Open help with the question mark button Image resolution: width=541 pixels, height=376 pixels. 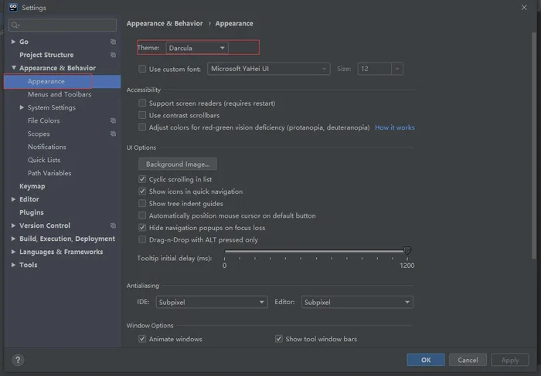click(18, 360)
